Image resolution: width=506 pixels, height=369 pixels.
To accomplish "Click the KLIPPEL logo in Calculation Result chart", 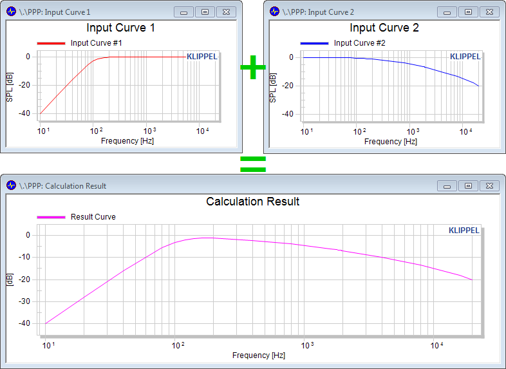I will tap(464, 231).
